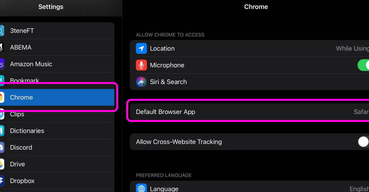Tap the ABEMA app icon
Screen dimensions: 369x192
(x=2, y=47)
